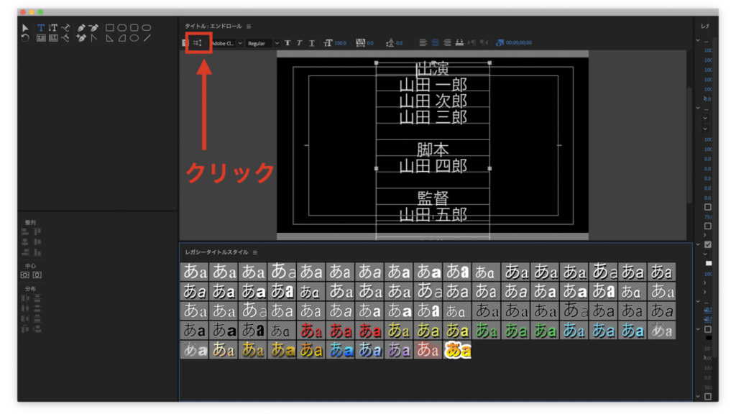736x414 pixels.
Task: Select the Selection arrow tool
Action: pyautogui.click(x=25, y=27)
